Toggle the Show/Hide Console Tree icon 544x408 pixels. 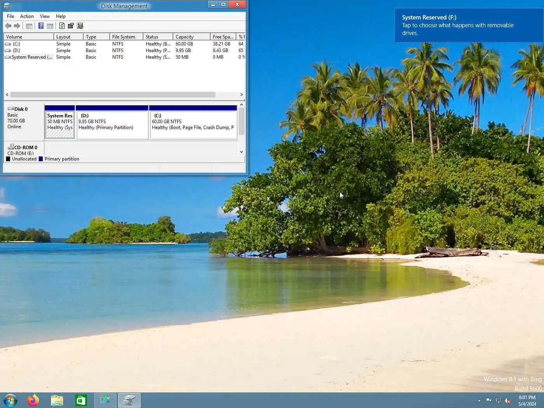coord(29,26)
